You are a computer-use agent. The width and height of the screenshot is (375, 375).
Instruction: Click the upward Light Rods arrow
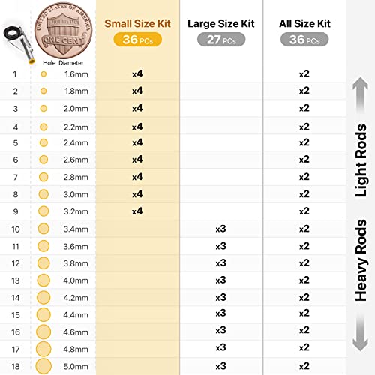360,95
